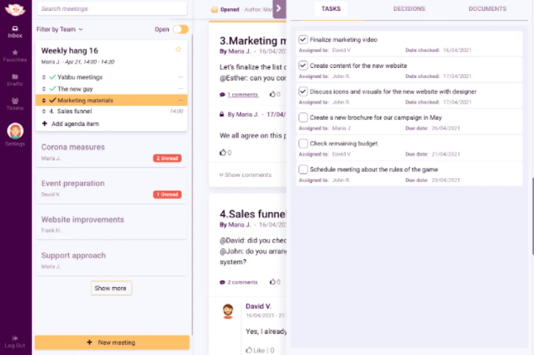The image size is (534, 355).
Task: Switch to the Documents tab
Action: click(488, 9)
